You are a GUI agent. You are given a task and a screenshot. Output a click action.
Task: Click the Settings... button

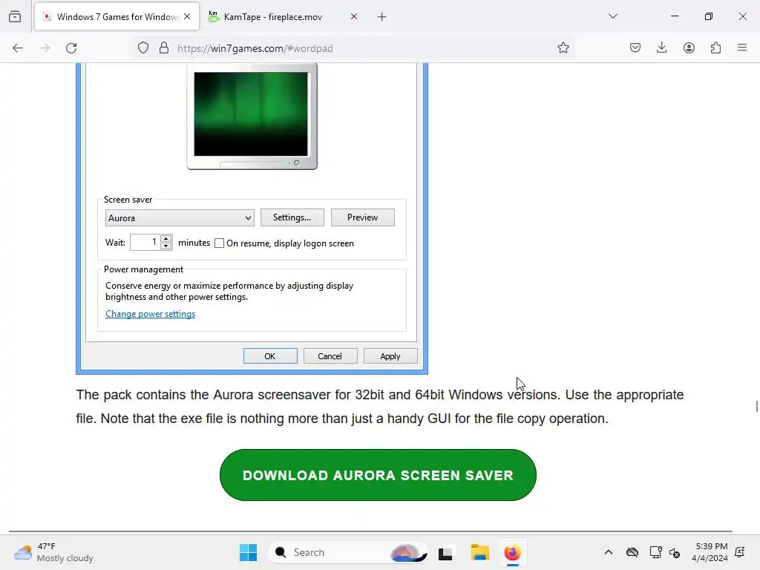[x=292, y=217]
